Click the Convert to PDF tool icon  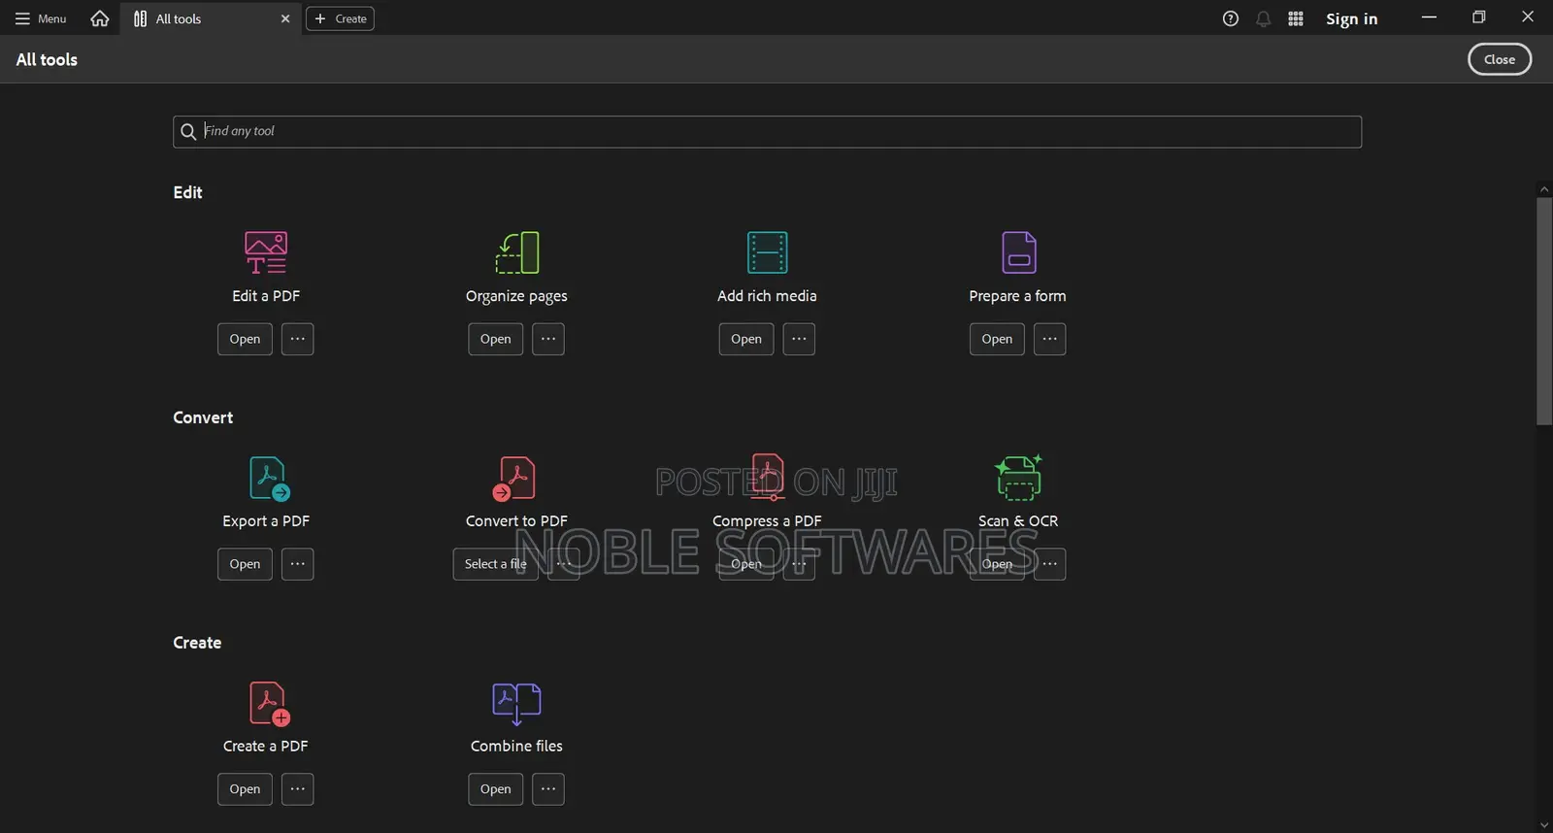514,478
